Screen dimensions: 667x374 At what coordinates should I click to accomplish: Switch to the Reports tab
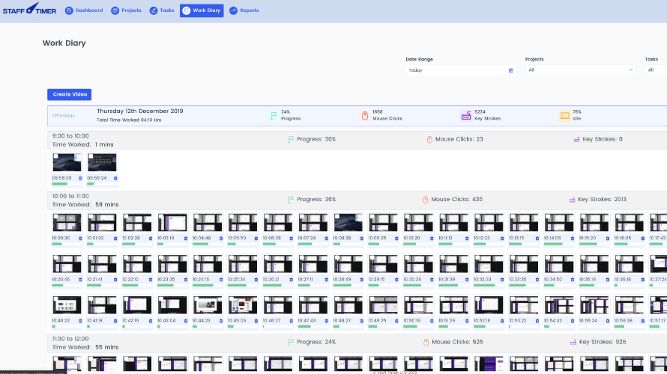pyautogui.click(x=244, y=10)
